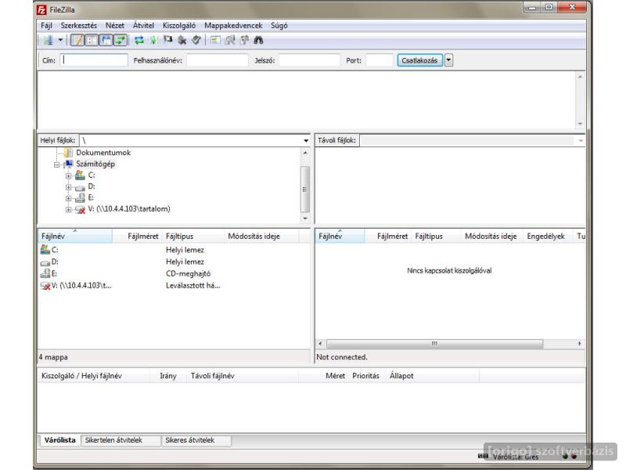Click the local tree vertical scrollbar thumb
Image resolution: width=626 pixels, height=470 pixels.
click(305, 189)
